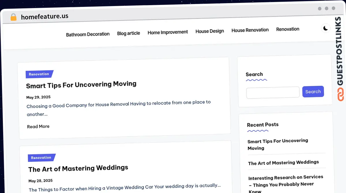The width and height of the screenshot is (346, 193).
Task: Open Smart Tips link in Recent Posts
Action: tap(277, 144)
